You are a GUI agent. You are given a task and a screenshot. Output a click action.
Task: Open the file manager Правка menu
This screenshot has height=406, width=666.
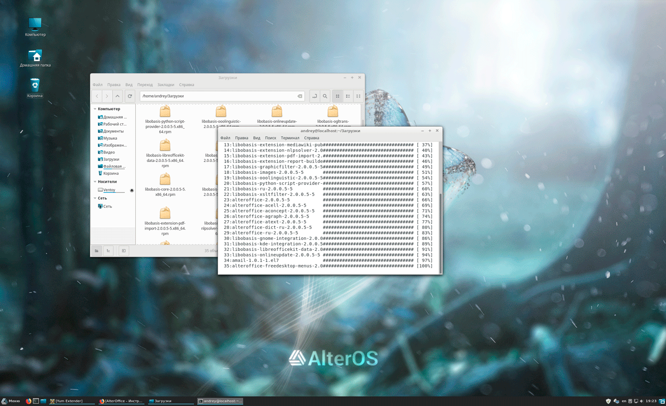[x=114, y=85]
